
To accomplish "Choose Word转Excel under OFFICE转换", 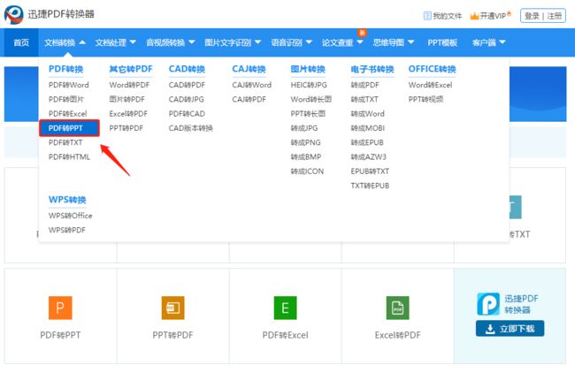I will [430, 85].
